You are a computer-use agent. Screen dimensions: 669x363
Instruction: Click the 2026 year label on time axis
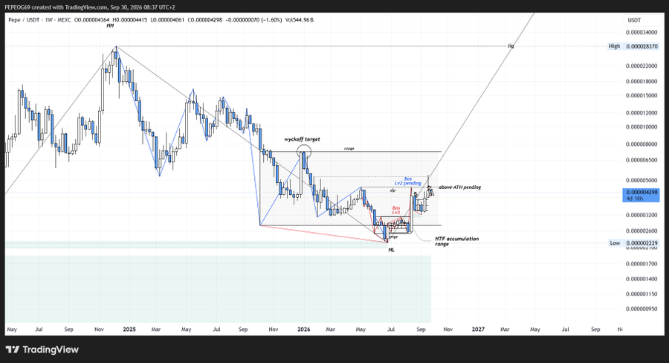[x=303, y=330]
